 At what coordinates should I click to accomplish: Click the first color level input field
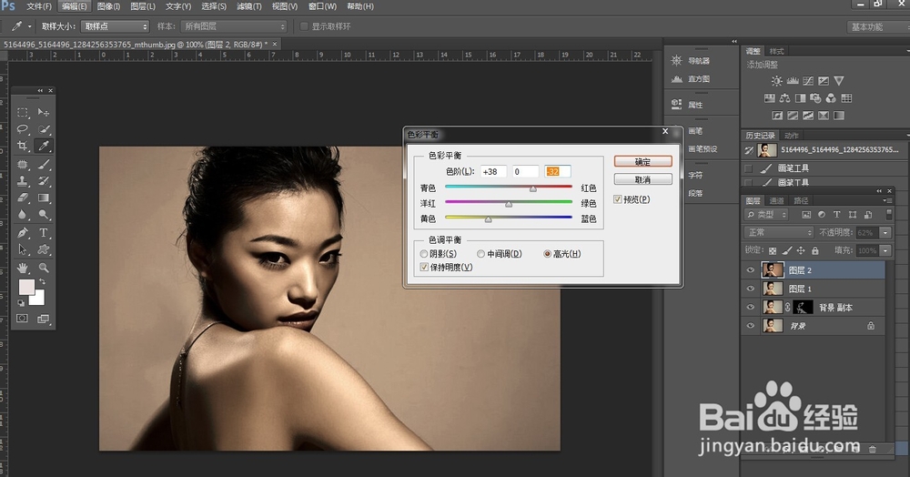[x=493, y=171]
